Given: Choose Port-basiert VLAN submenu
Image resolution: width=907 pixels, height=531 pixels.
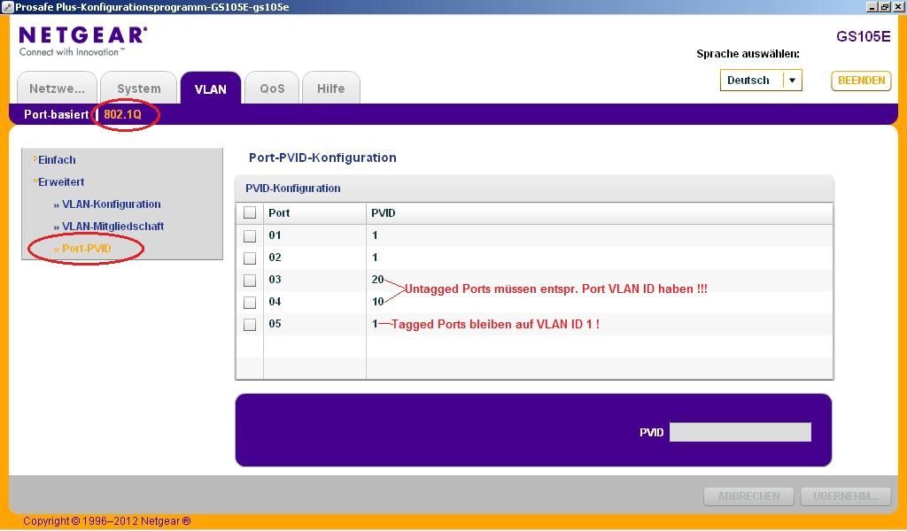Looking at the screenshot, I should [56, 114].
